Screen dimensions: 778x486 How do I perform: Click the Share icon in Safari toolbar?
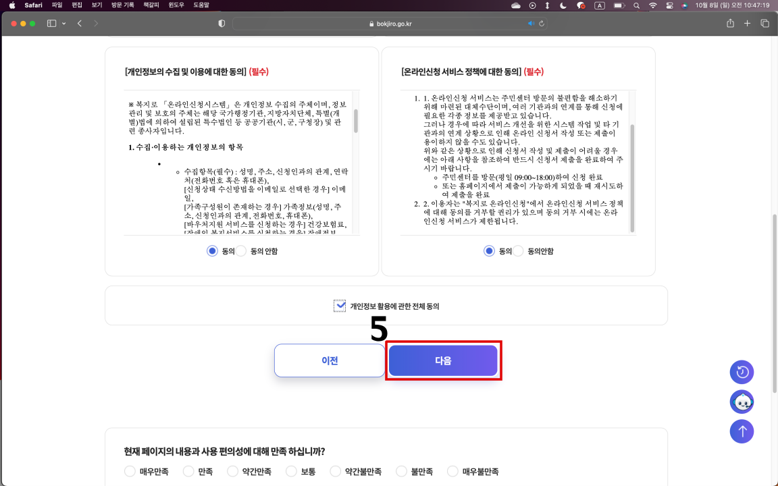coord(730,22)
